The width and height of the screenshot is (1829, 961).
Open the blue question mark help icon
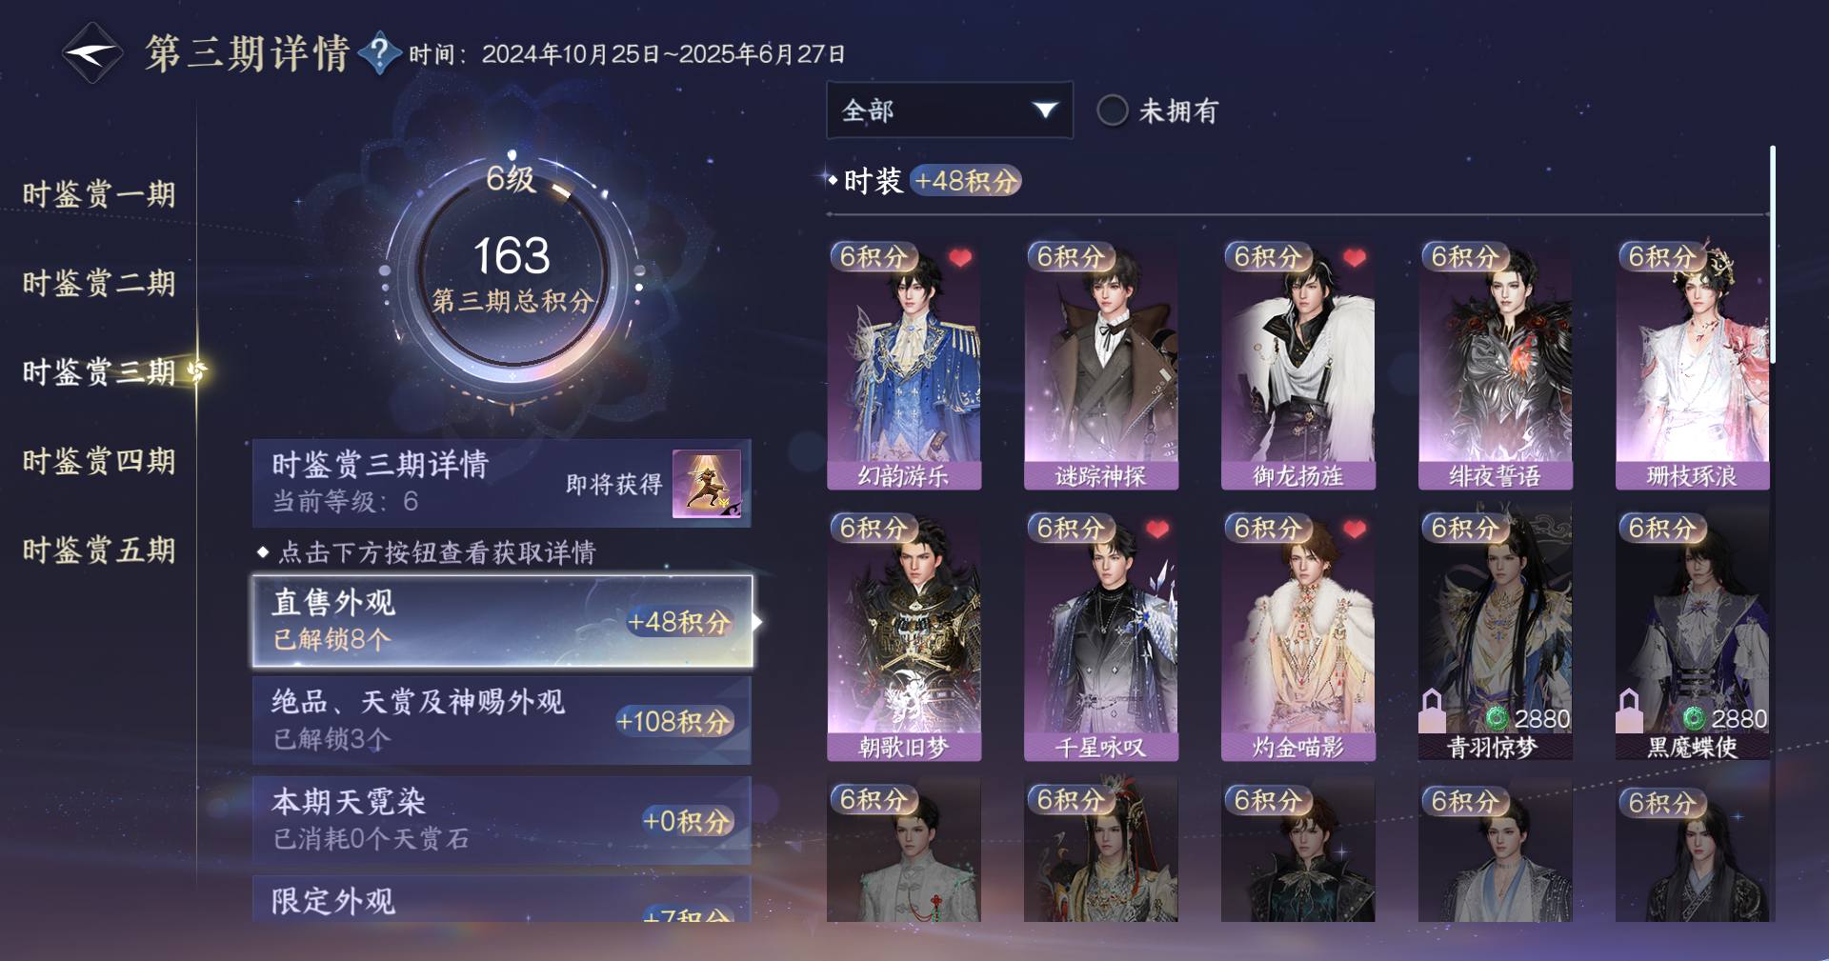(379, 54)
